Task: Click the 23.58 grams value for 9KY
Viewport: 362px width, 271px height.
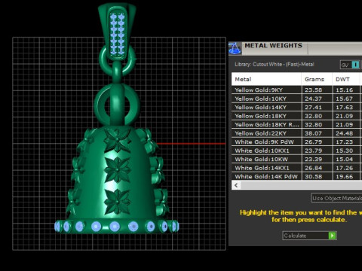Action: (313, 90)
